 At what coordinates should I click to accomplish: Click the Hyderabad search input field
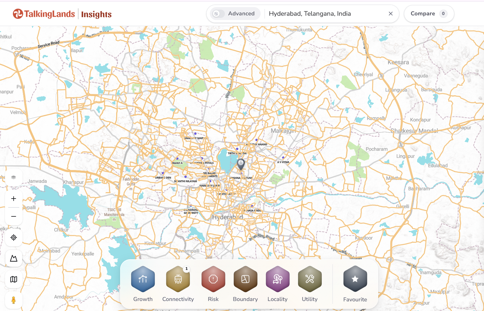point(326,14)
